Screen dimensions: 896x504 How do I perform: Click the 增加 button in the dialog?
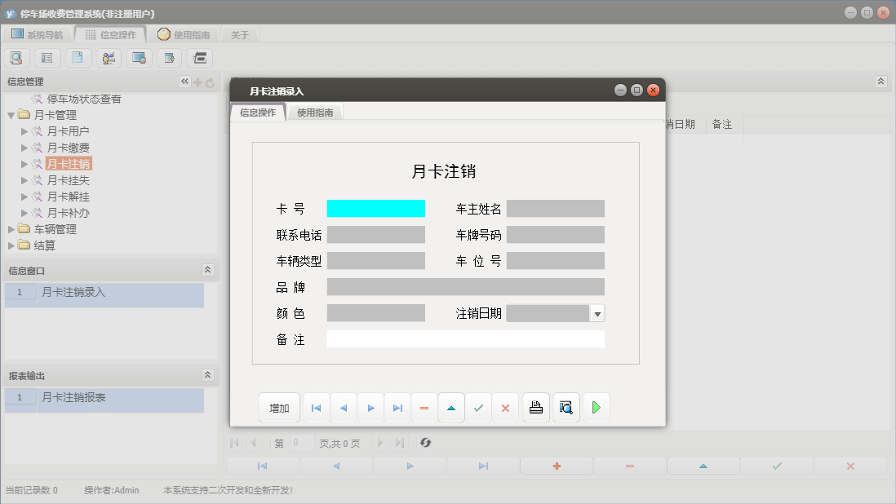279,407
